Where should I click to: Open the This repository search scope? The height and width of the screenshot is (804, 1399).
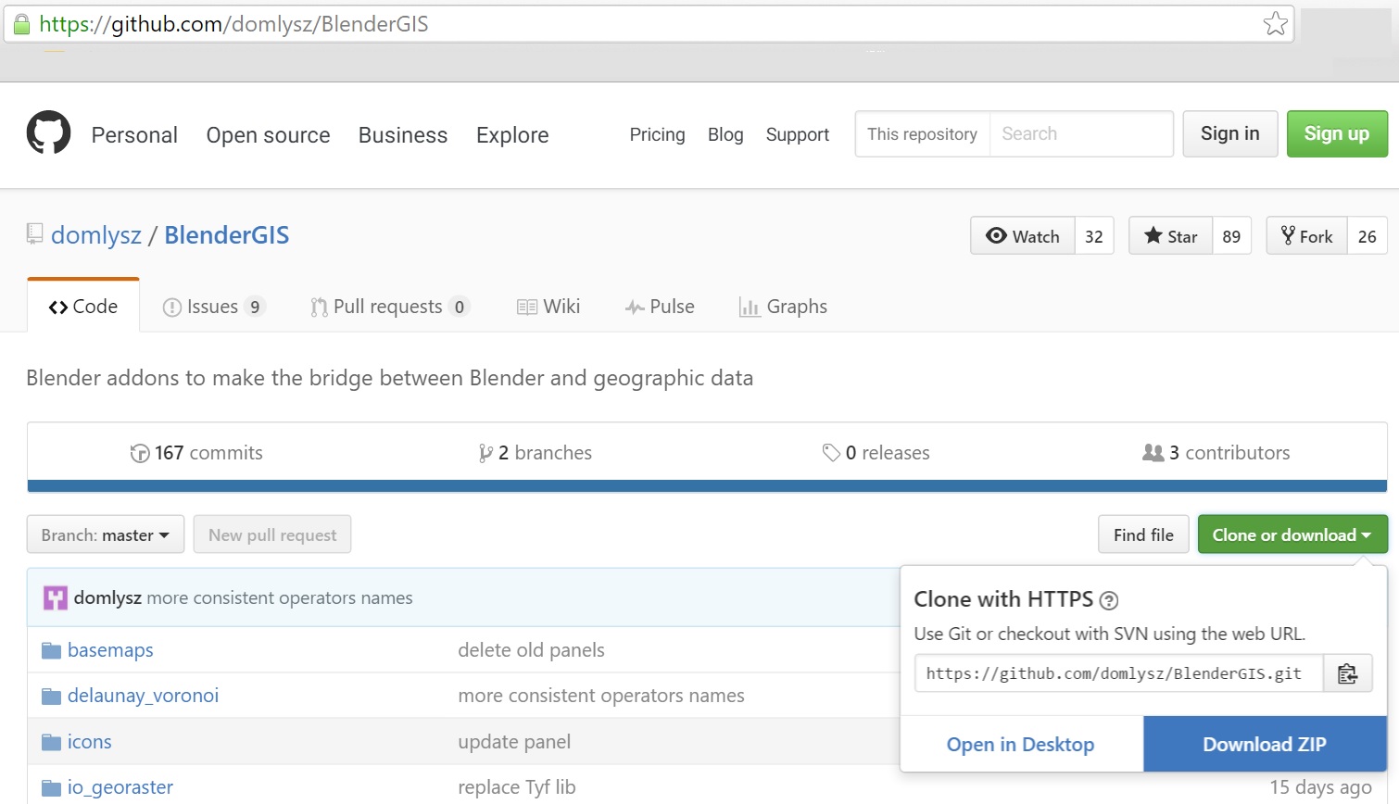[x=922, y=134]
